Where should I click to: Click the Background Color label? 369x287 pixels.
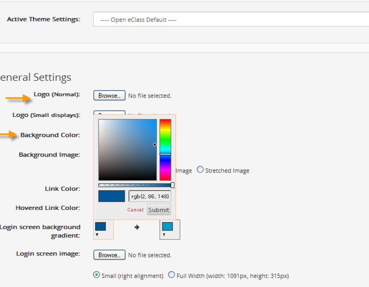(x=50, y=135)
